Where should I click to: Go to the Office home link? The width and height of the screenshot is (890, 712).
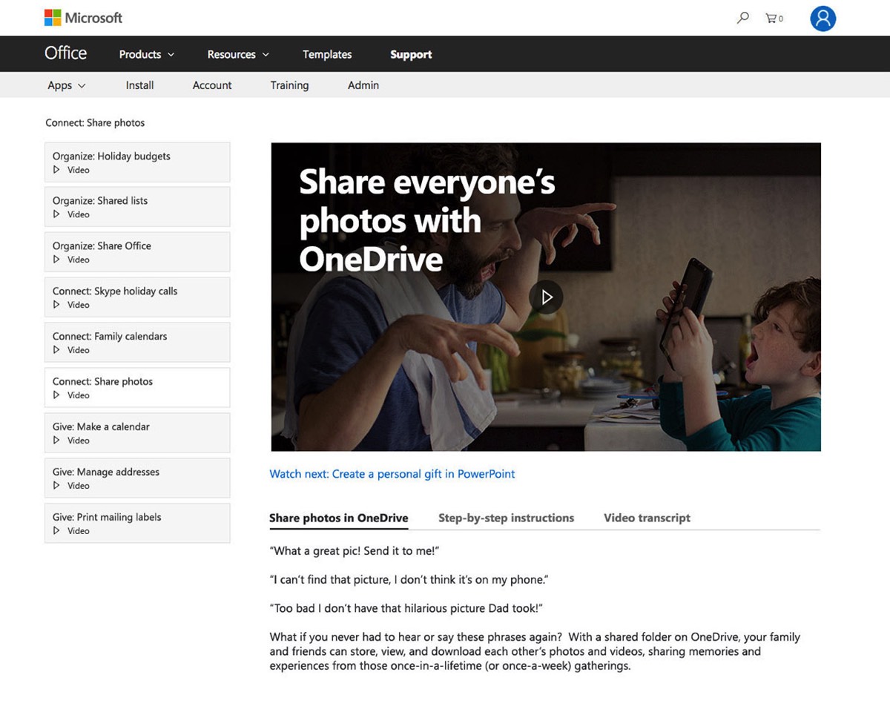click(65, 53)
